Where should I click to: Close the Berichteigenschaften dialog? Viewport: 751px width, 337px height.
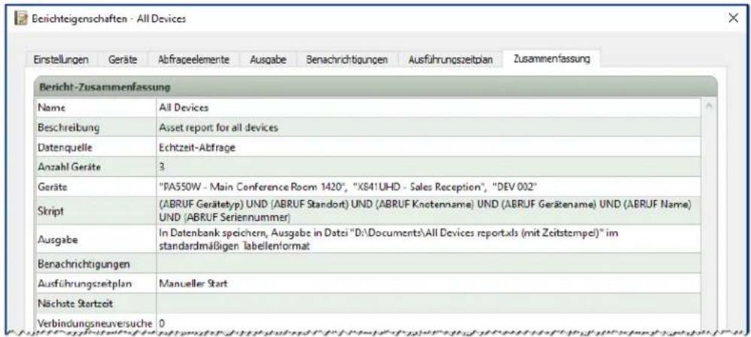(x=733, y=18)
